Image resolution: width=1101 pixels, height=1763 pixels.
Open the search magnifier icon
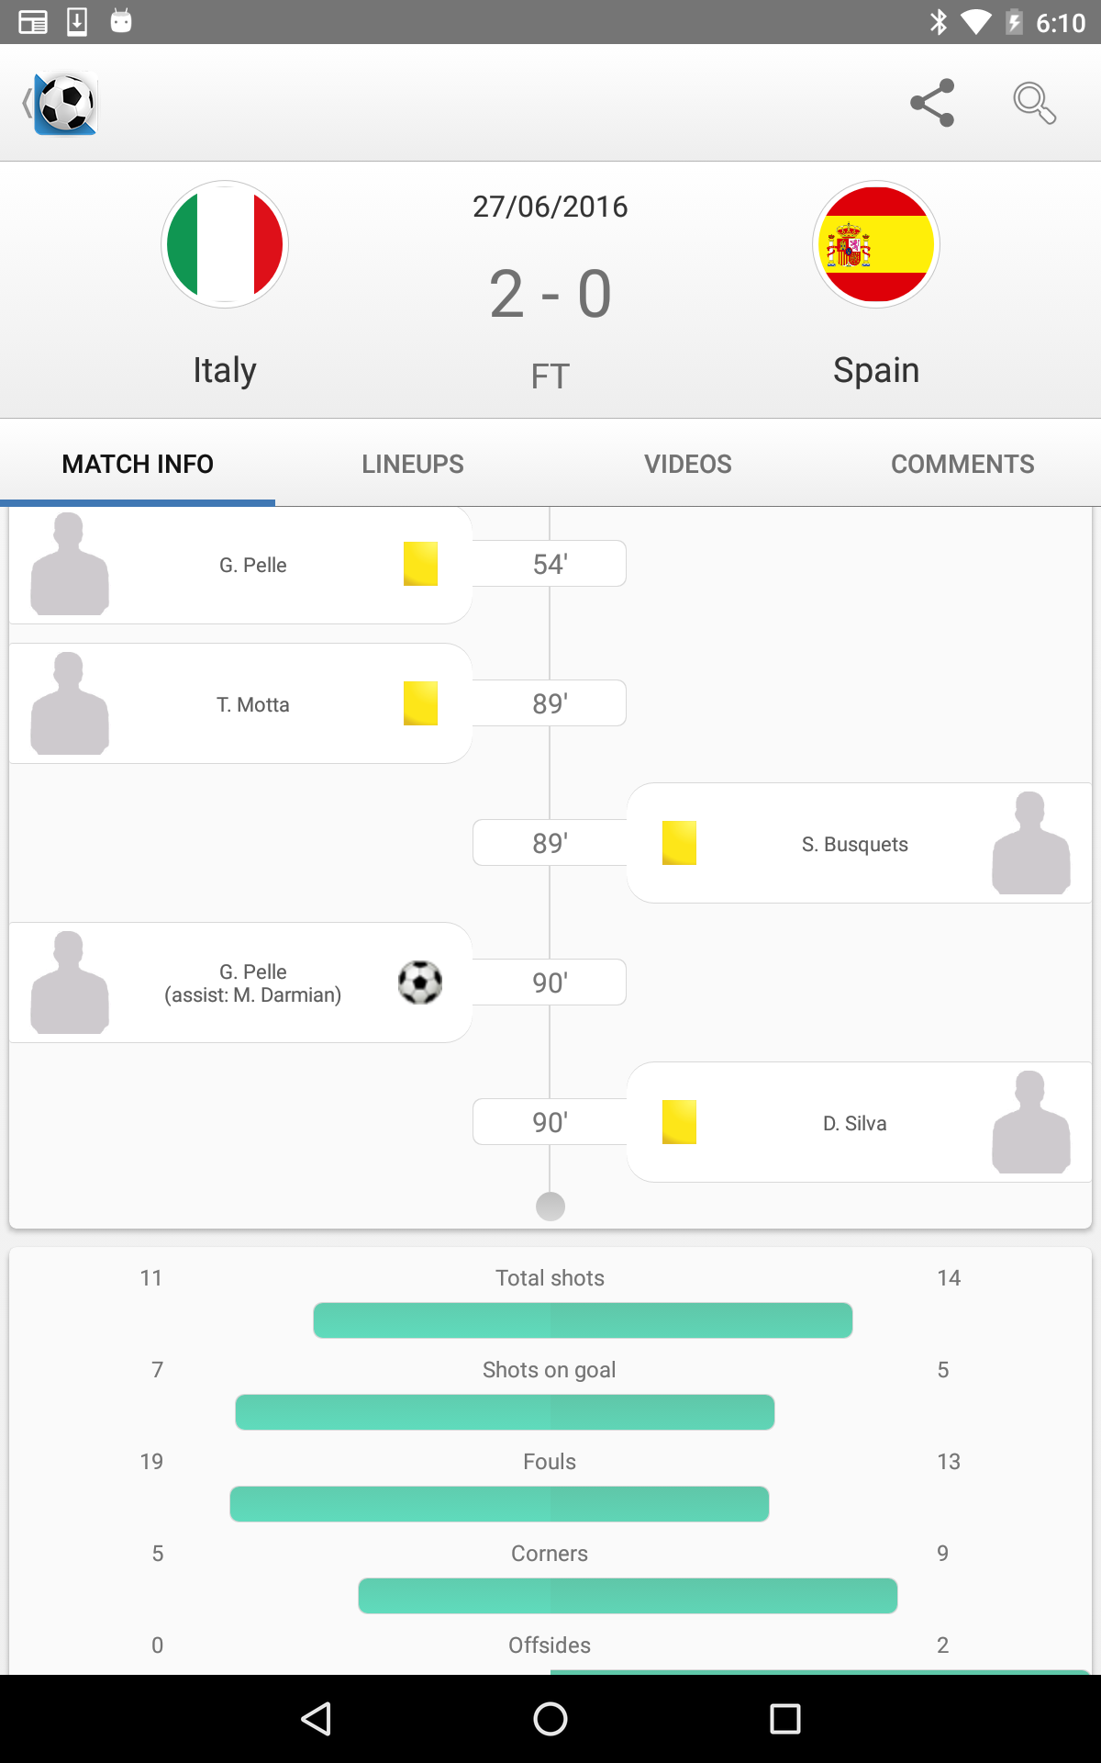pyautogui.click(x=1034, y=103)
